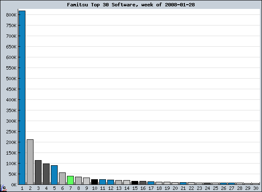This screenshot has width=262, height=192.
Task: Click the G logo icon in corner
Action: [3, 188]
